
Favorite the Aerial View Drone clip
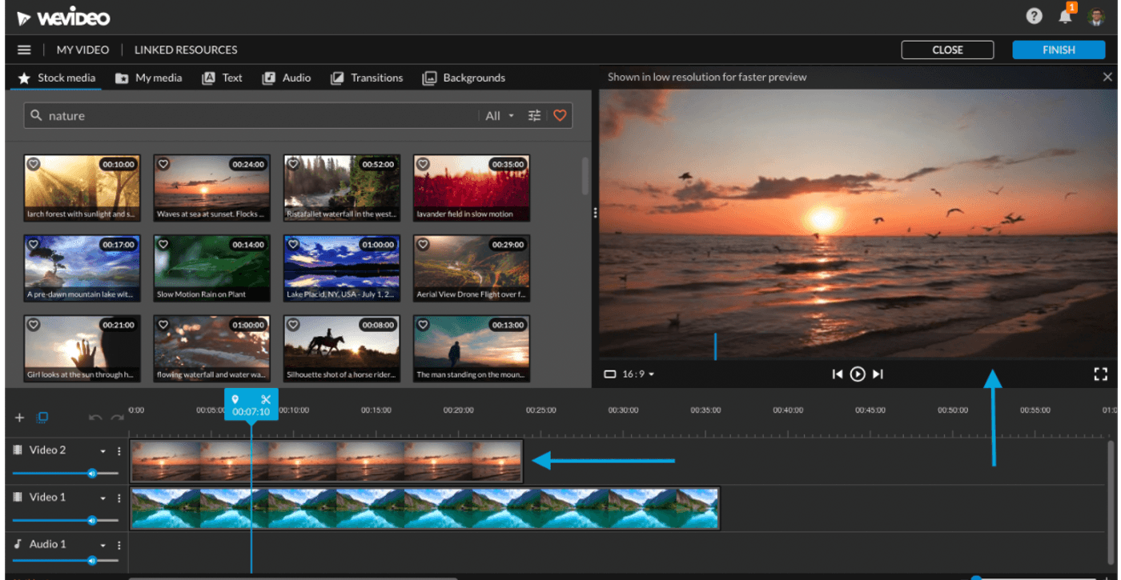[x=423, y=245]
